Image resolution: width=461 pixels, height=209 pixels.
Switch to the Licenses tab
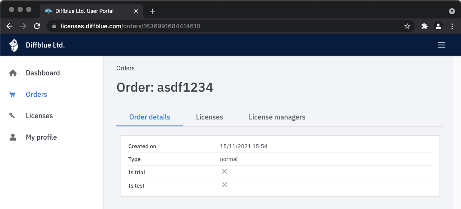click(209, 117)
